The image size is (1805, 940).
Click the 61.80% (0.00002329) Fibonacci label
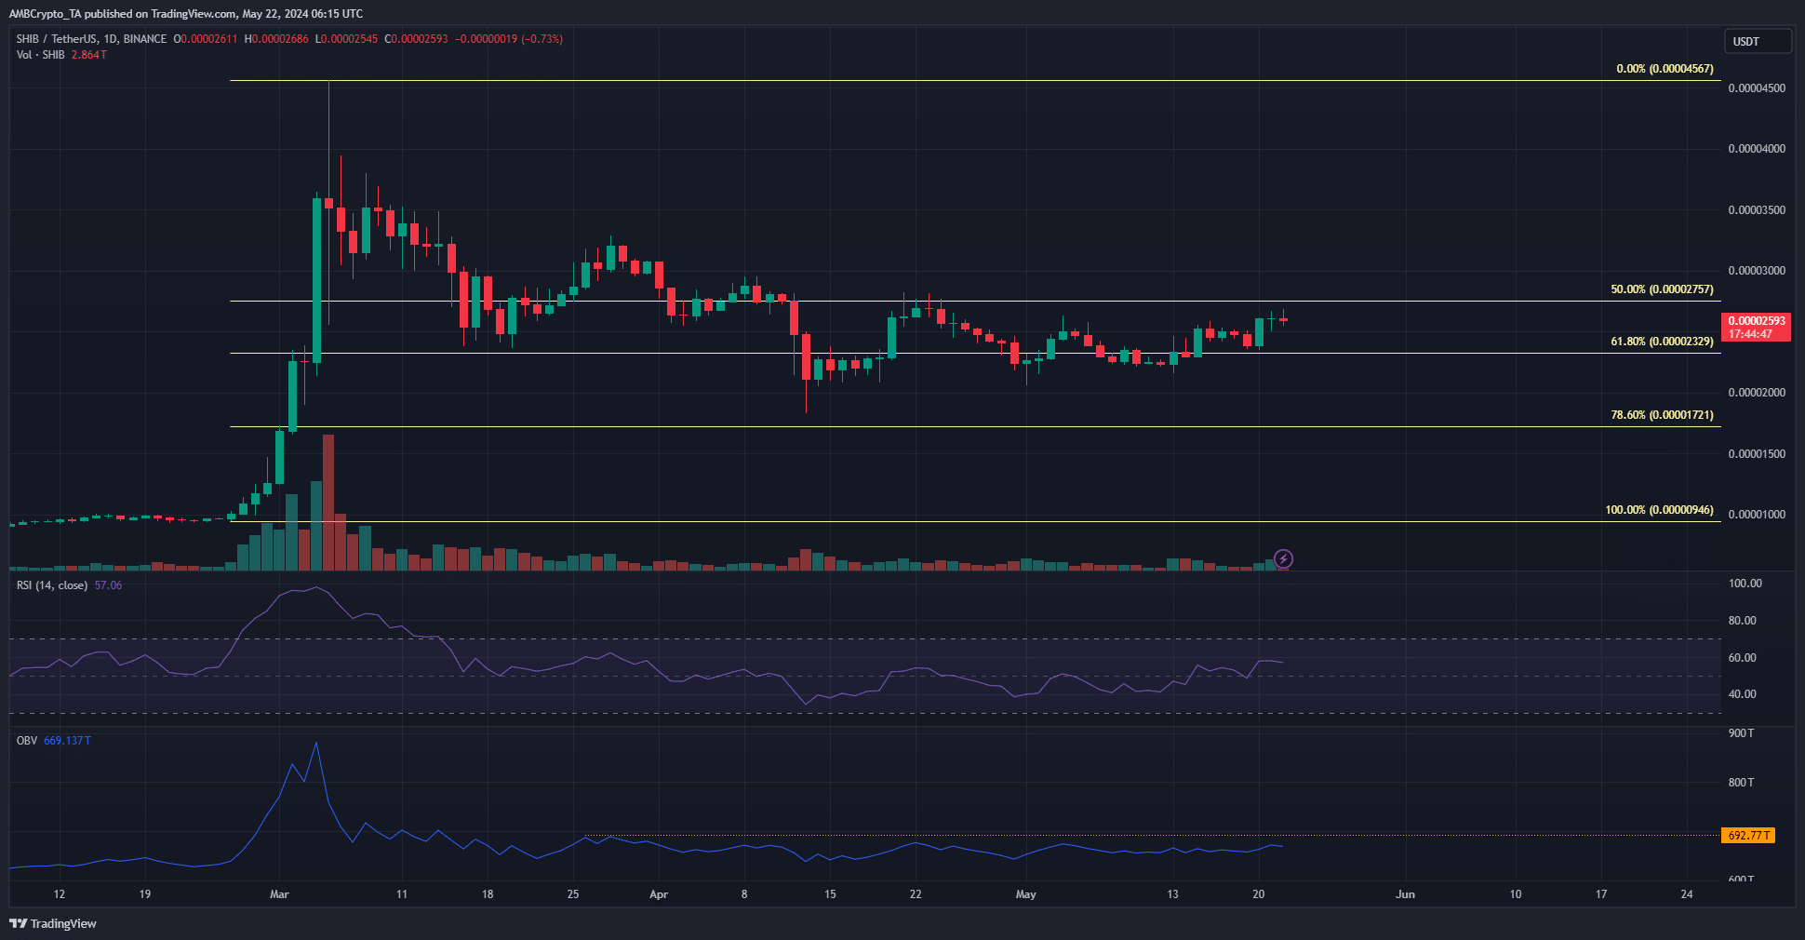click(x=1662, y=342)
